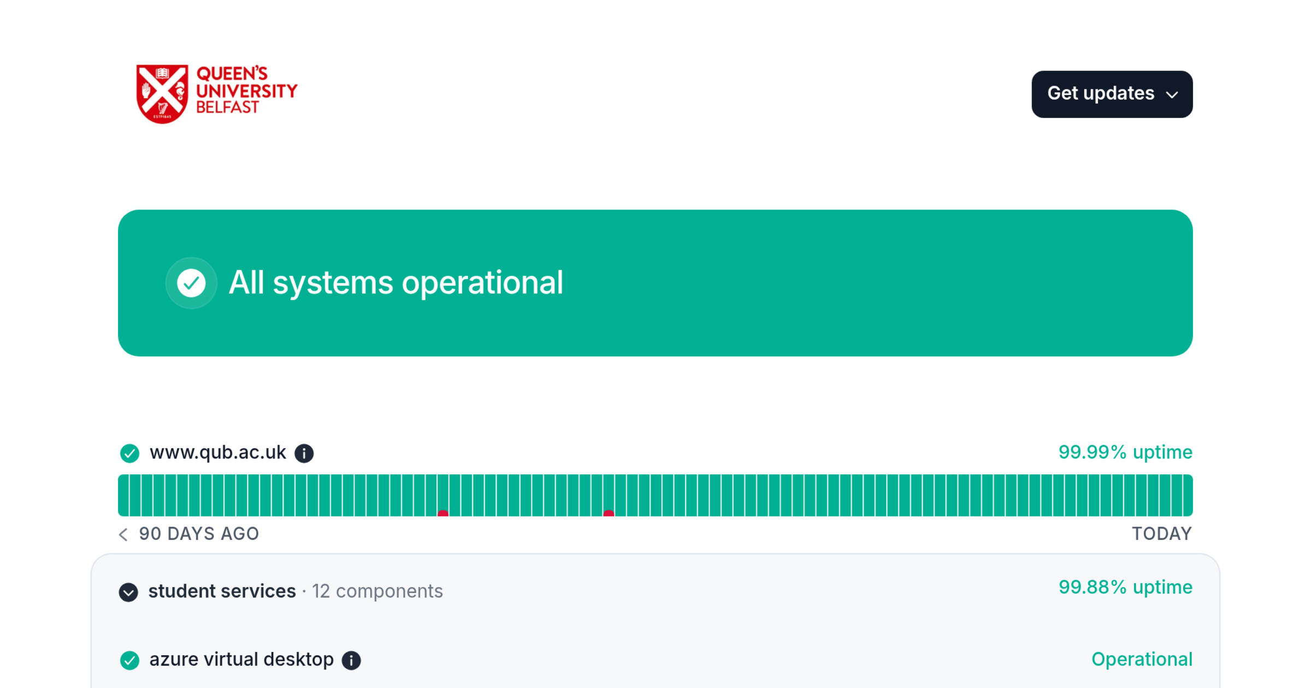Screen dimensions: 1311x688
Task: Open info icon beside www.qub.ac.uk
Action: coord(304,453)
